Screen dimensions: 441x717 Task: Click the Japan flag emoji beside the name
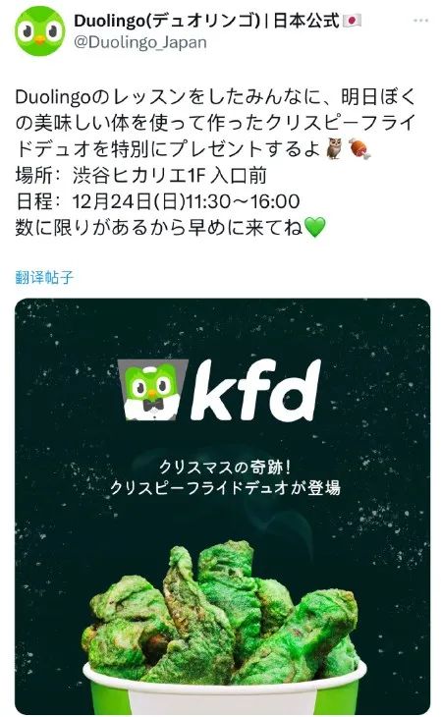pyautogui.click(x=353, y=21)
